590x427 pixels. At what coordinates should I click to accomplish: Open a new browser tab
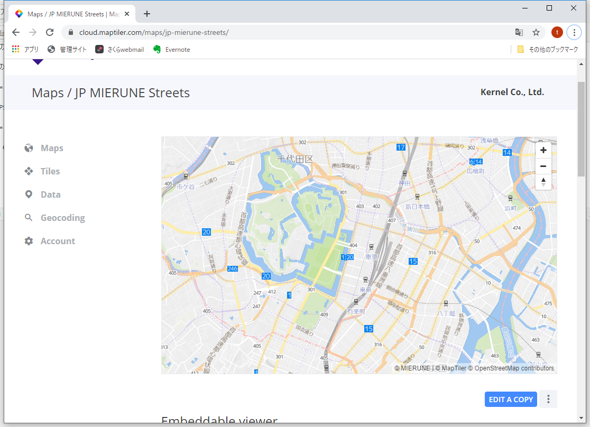click(147, 14)
